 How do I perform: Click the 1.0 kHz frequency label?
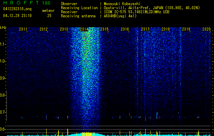3,61
